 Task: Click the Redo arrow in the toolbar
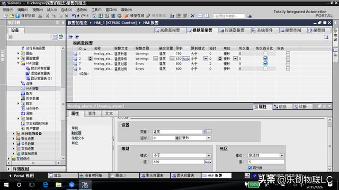point(84,16)
